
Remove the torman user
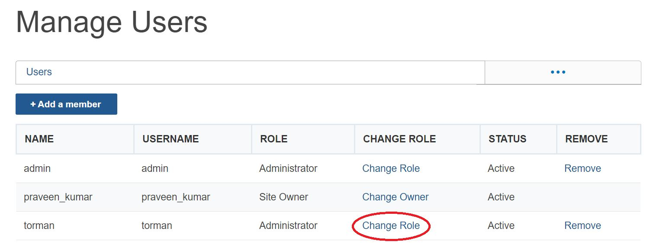pyautogui.click(x=582, y=225)
